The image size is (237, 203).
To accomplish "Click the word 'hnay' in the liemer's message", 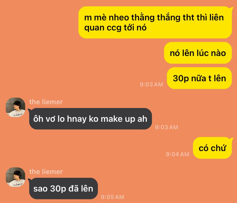I will pos(77,119).
